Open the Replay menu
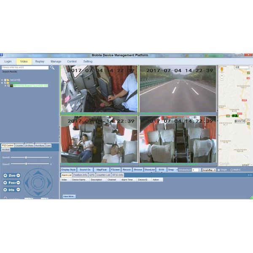 point(40,62)
